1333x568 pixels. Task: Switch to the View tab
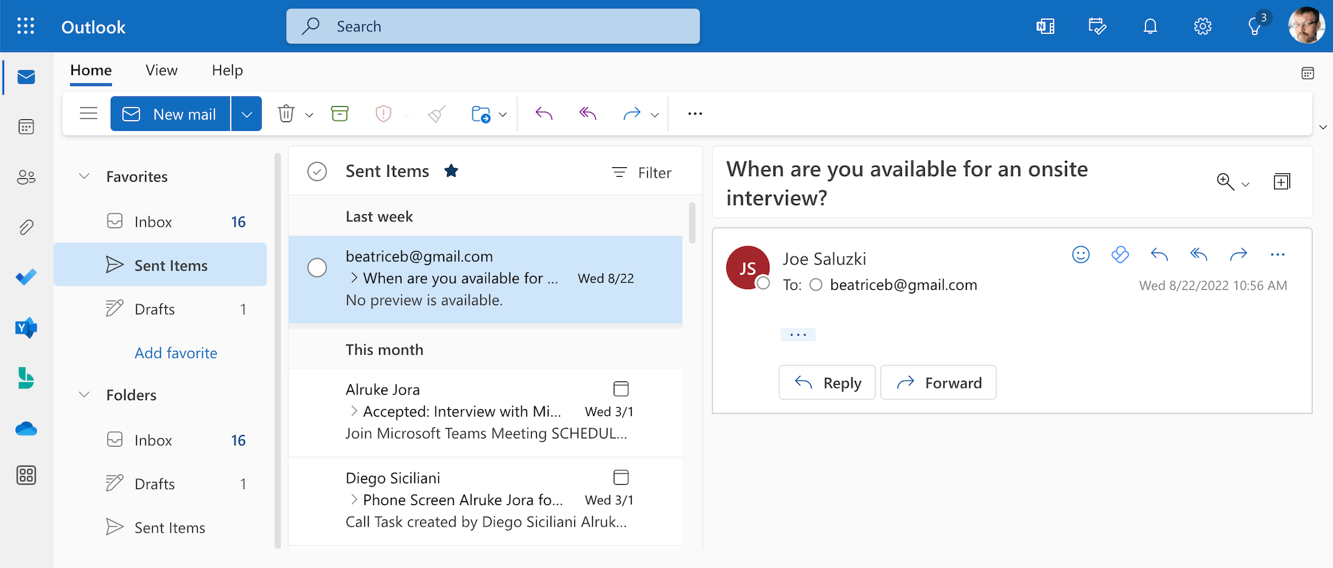[x=162, y=70]
